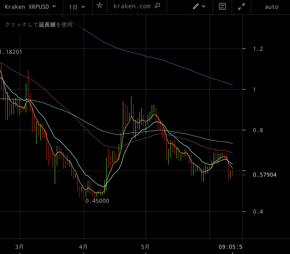The image size is (290, 254).
Task: Favorite this chart with the star icon
Action: coord(100,5)
